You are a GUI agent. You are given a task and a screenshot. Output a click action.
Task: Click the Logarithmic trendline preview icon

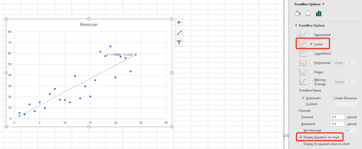point(303,53)
